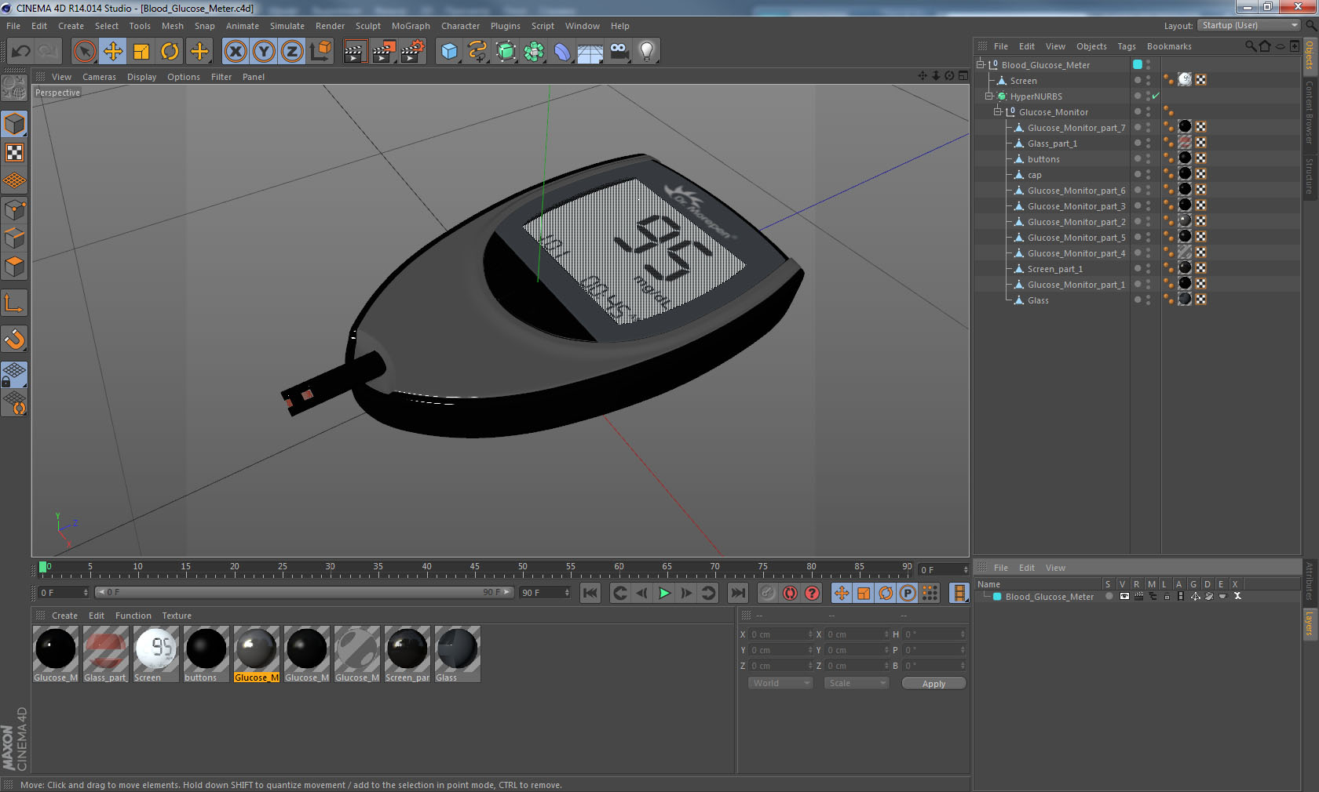The height and width of the screenshot is (792, 1319).
Task: Add a Cube primitive object
Action: point(449,52)
